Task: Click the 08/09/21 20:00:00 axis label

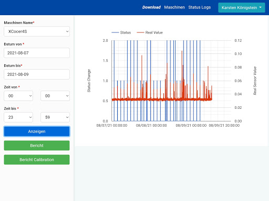Action: [x=224, y=126]
